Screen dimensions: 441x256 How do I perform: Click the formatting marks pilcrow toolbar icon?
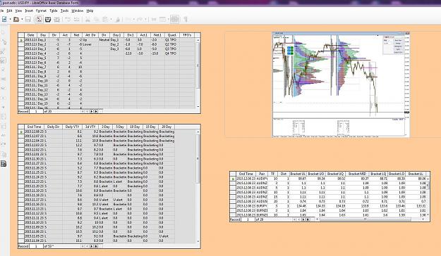[x=186, y=20]
